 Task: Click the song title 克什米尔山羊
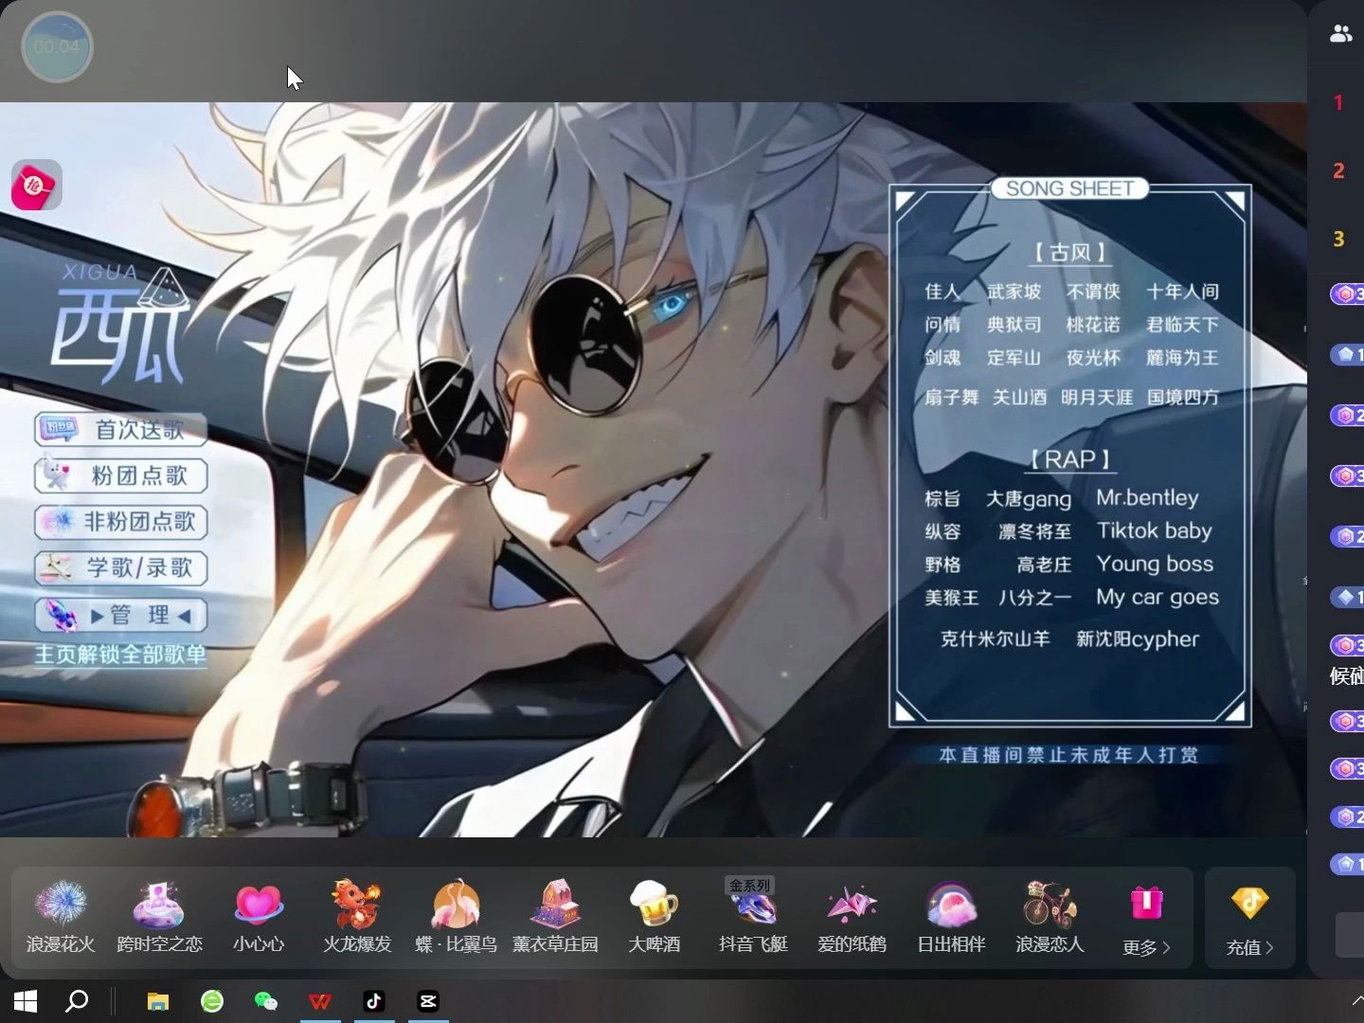coord(995,639)
